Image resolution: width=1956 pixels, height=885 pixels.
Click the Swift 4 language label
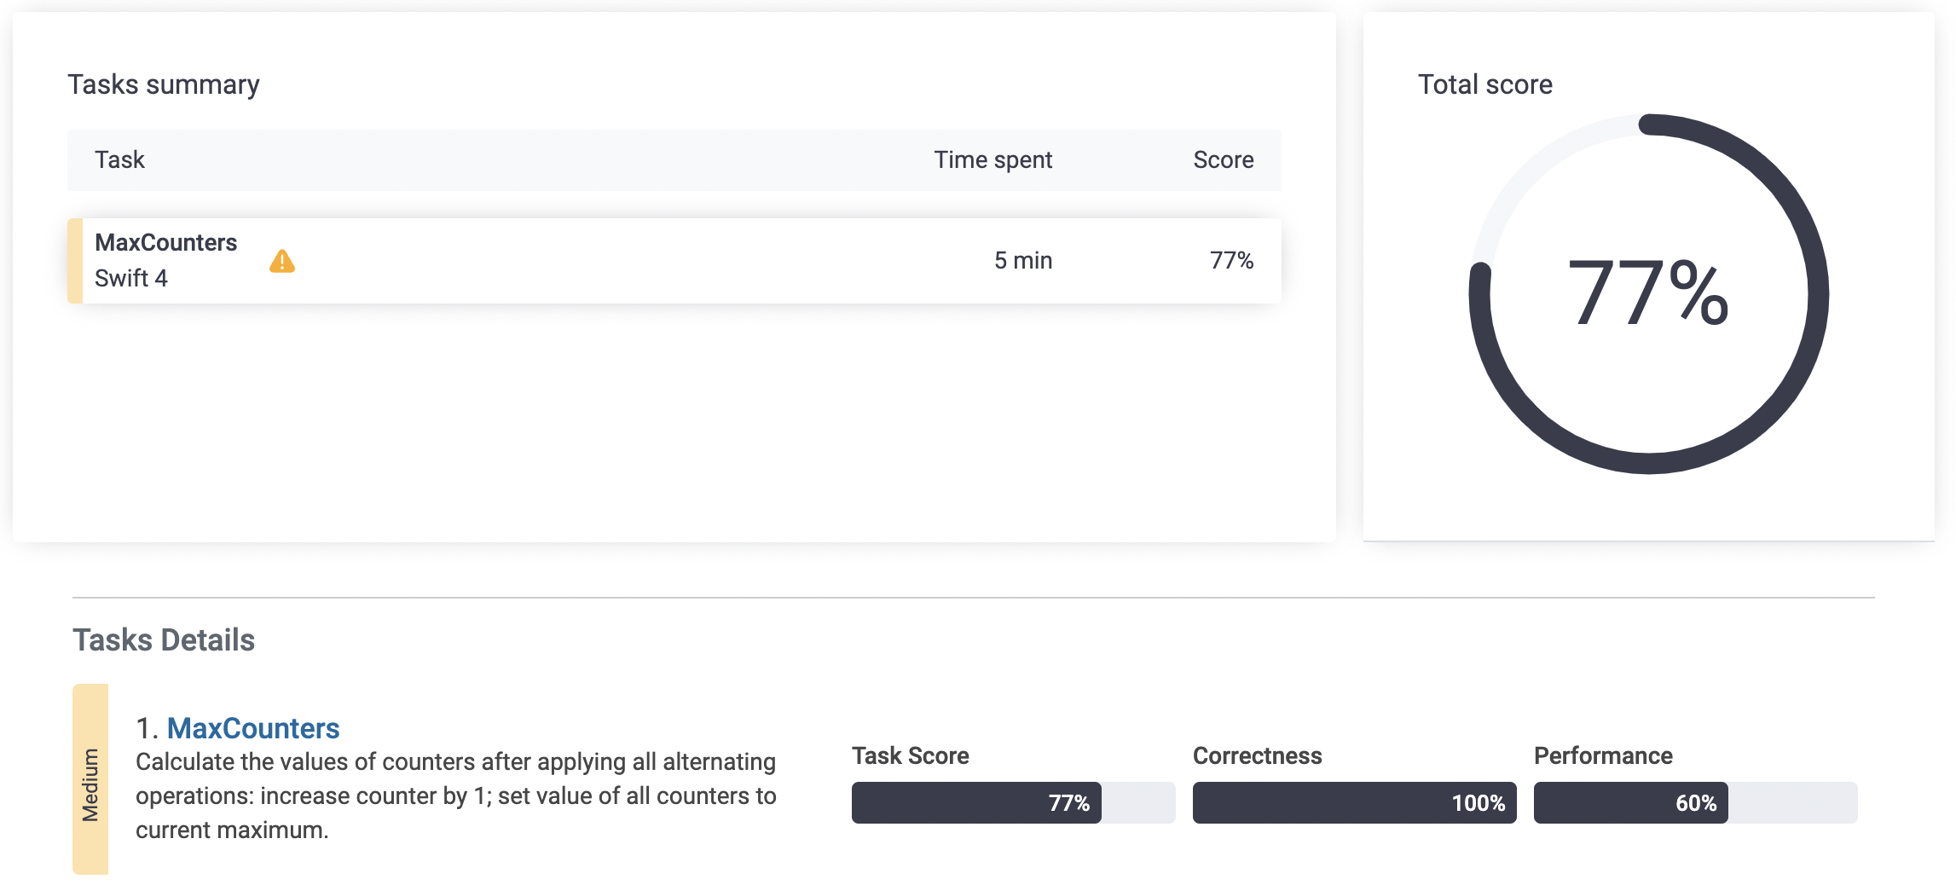coord(131,278)
